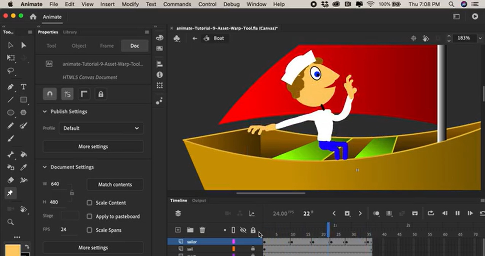
Task: Enable the Scale Content checkbox
Action: point(89,203)
